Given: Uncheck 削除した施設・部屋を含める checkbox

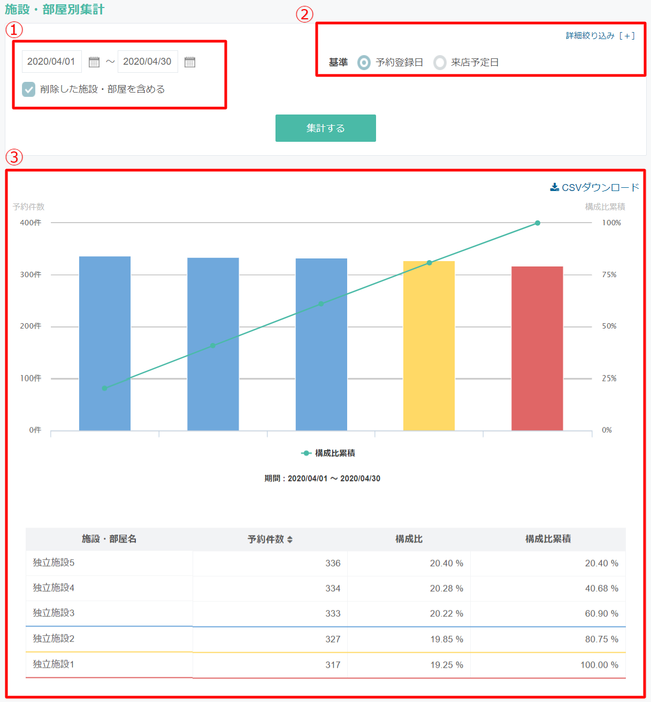Looking at the screenshot, I should coord(29,89).
